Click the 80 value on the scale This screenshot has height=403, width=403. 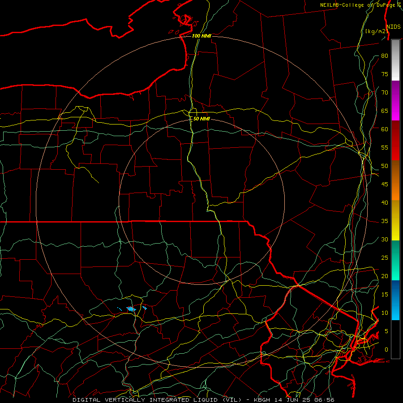(385, 56)
